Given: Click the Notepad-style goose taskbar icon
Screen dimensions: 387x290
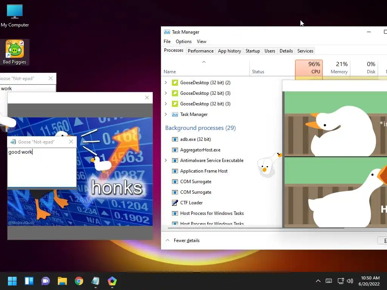Looking at the screenshot, I should coord(96,281).
